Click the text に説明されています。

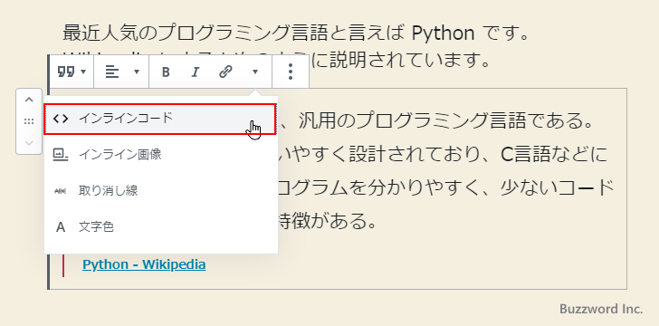pos(401,61)
